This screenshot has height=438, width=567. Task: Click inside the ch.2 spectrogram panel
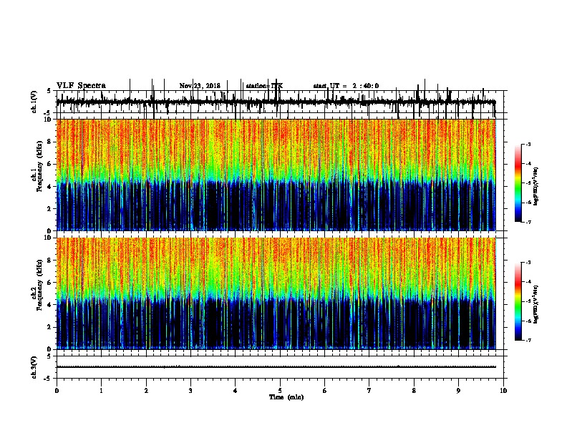[x=276, y=293]
